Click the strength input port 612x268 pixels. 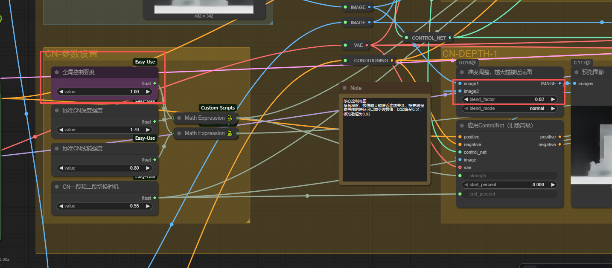460,176
